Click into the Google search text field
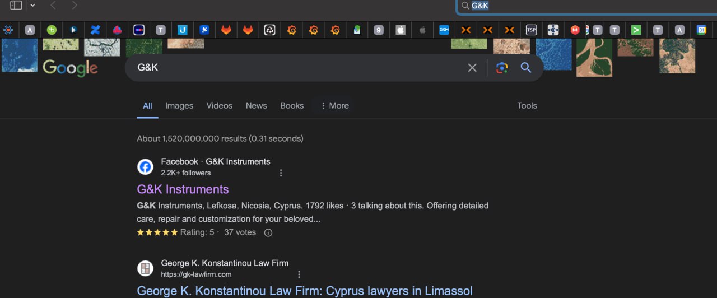The height and width of the screenshot is (298, 717). pos(297,68)
